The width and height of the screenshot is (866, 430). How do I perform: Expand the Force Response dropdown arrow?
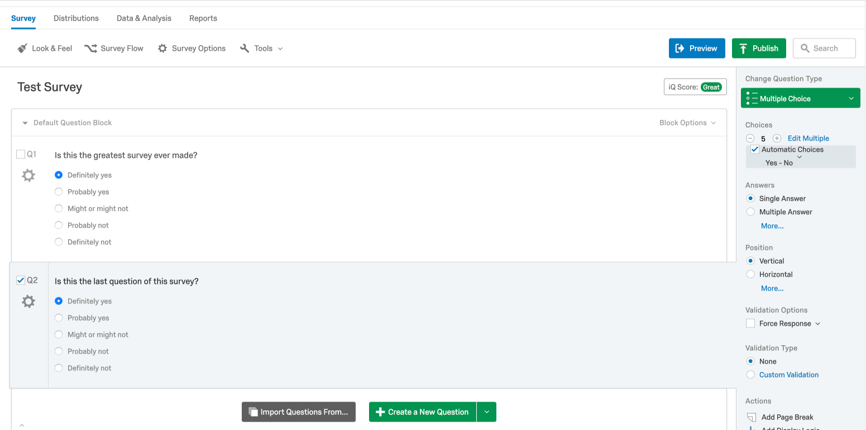coord(818,323)
